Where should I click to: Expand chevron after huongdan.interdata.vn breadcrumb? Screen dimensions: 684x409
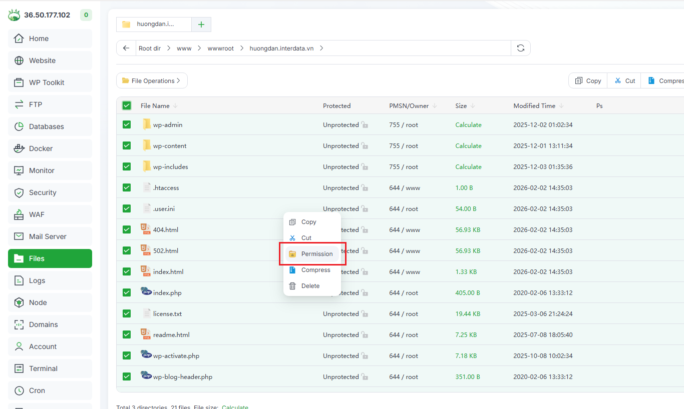321,48
